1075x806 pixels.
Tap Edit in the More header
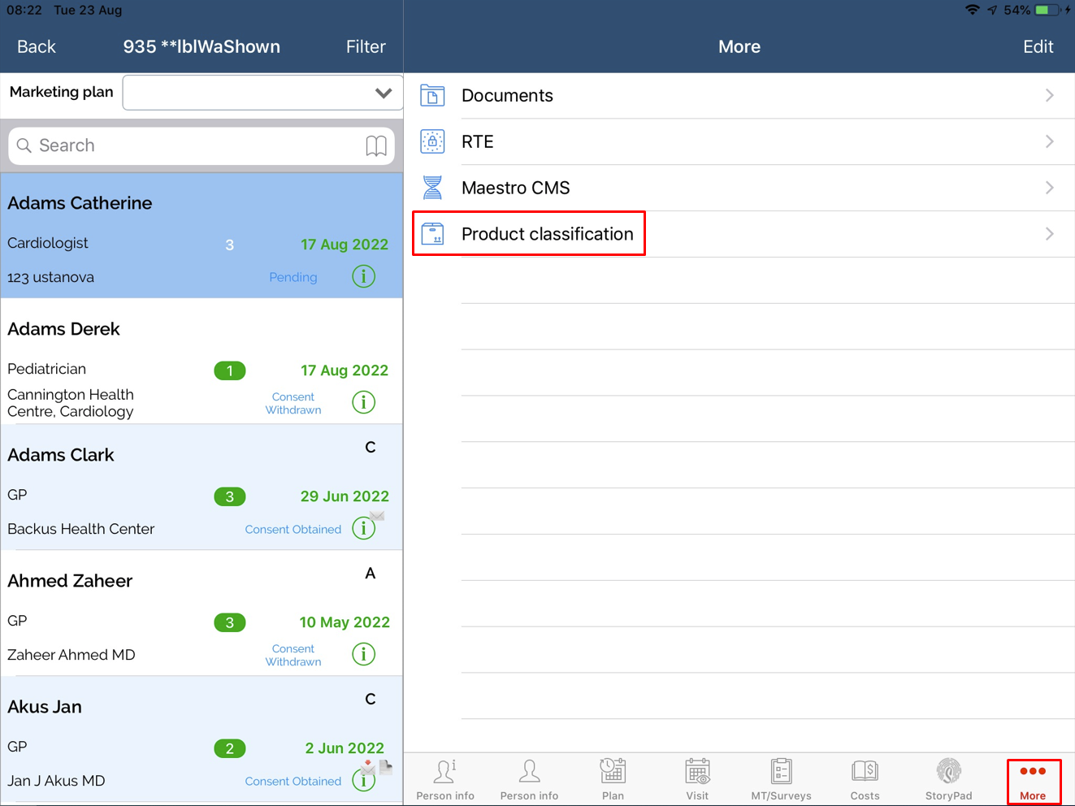click(x=1038, y=47)
